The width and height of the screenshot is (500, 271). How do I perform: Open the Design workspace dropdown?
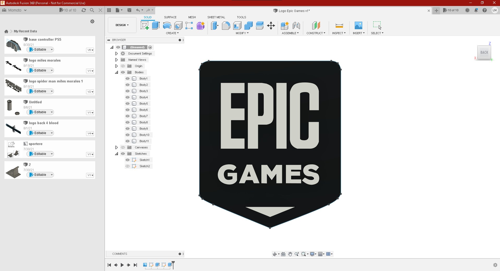coord(122,25)
